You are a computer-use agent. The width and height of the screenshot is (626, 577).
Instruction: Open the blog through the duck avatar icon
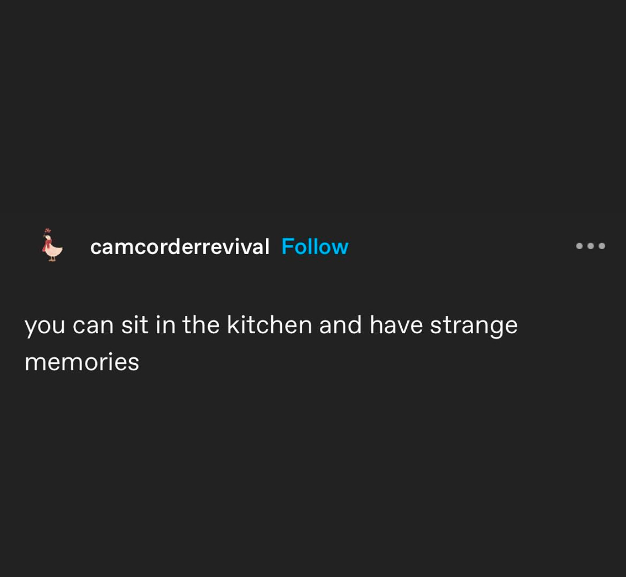click(52, 246)
